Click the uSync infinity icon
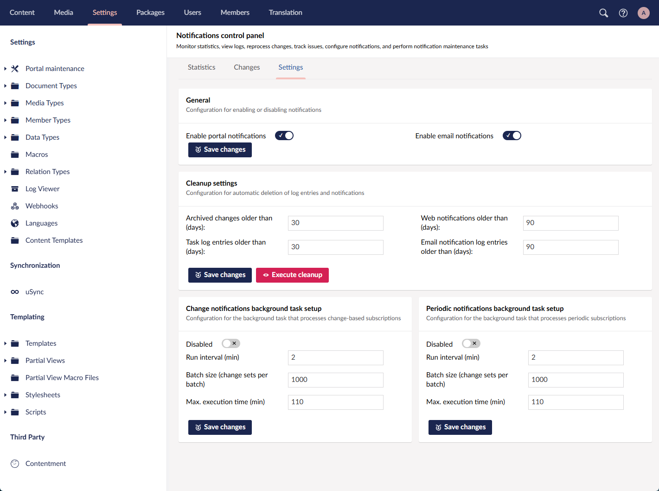659x491 pixels. (15, 292)
